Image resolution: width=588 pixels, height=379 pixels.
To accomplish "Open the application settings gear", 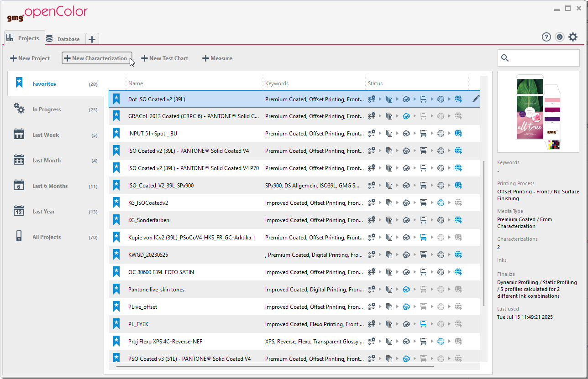I will [x=573, y=37].
